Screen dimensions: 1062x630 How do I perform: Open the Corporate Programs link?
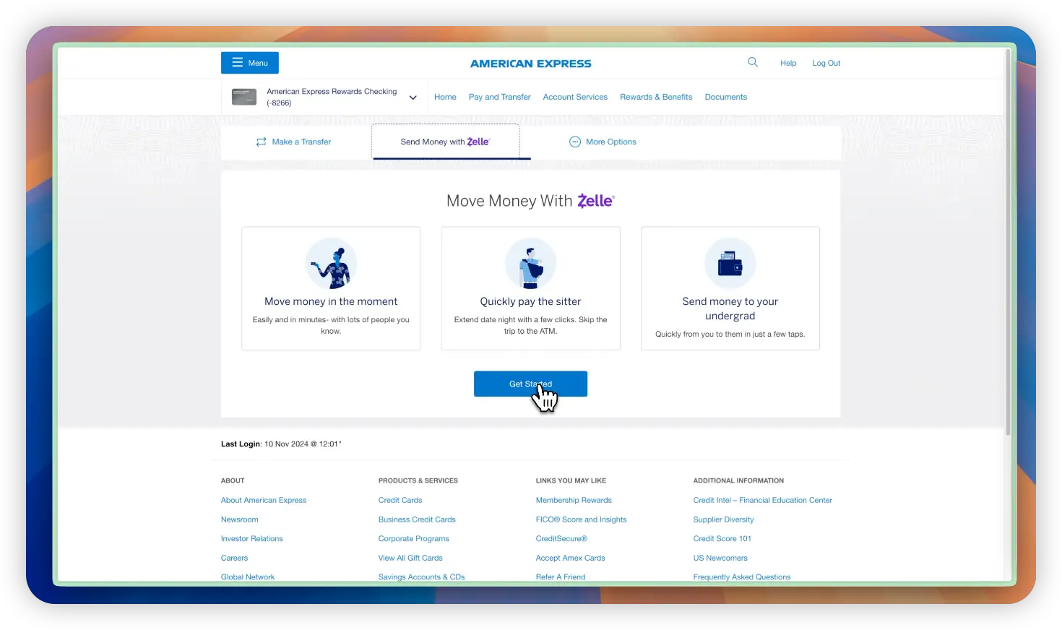coord(414,539)
